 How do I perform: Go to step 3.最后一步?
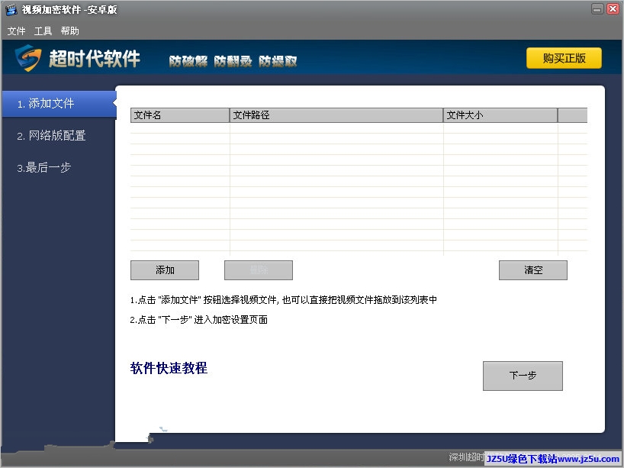click(x=43, y=168)
